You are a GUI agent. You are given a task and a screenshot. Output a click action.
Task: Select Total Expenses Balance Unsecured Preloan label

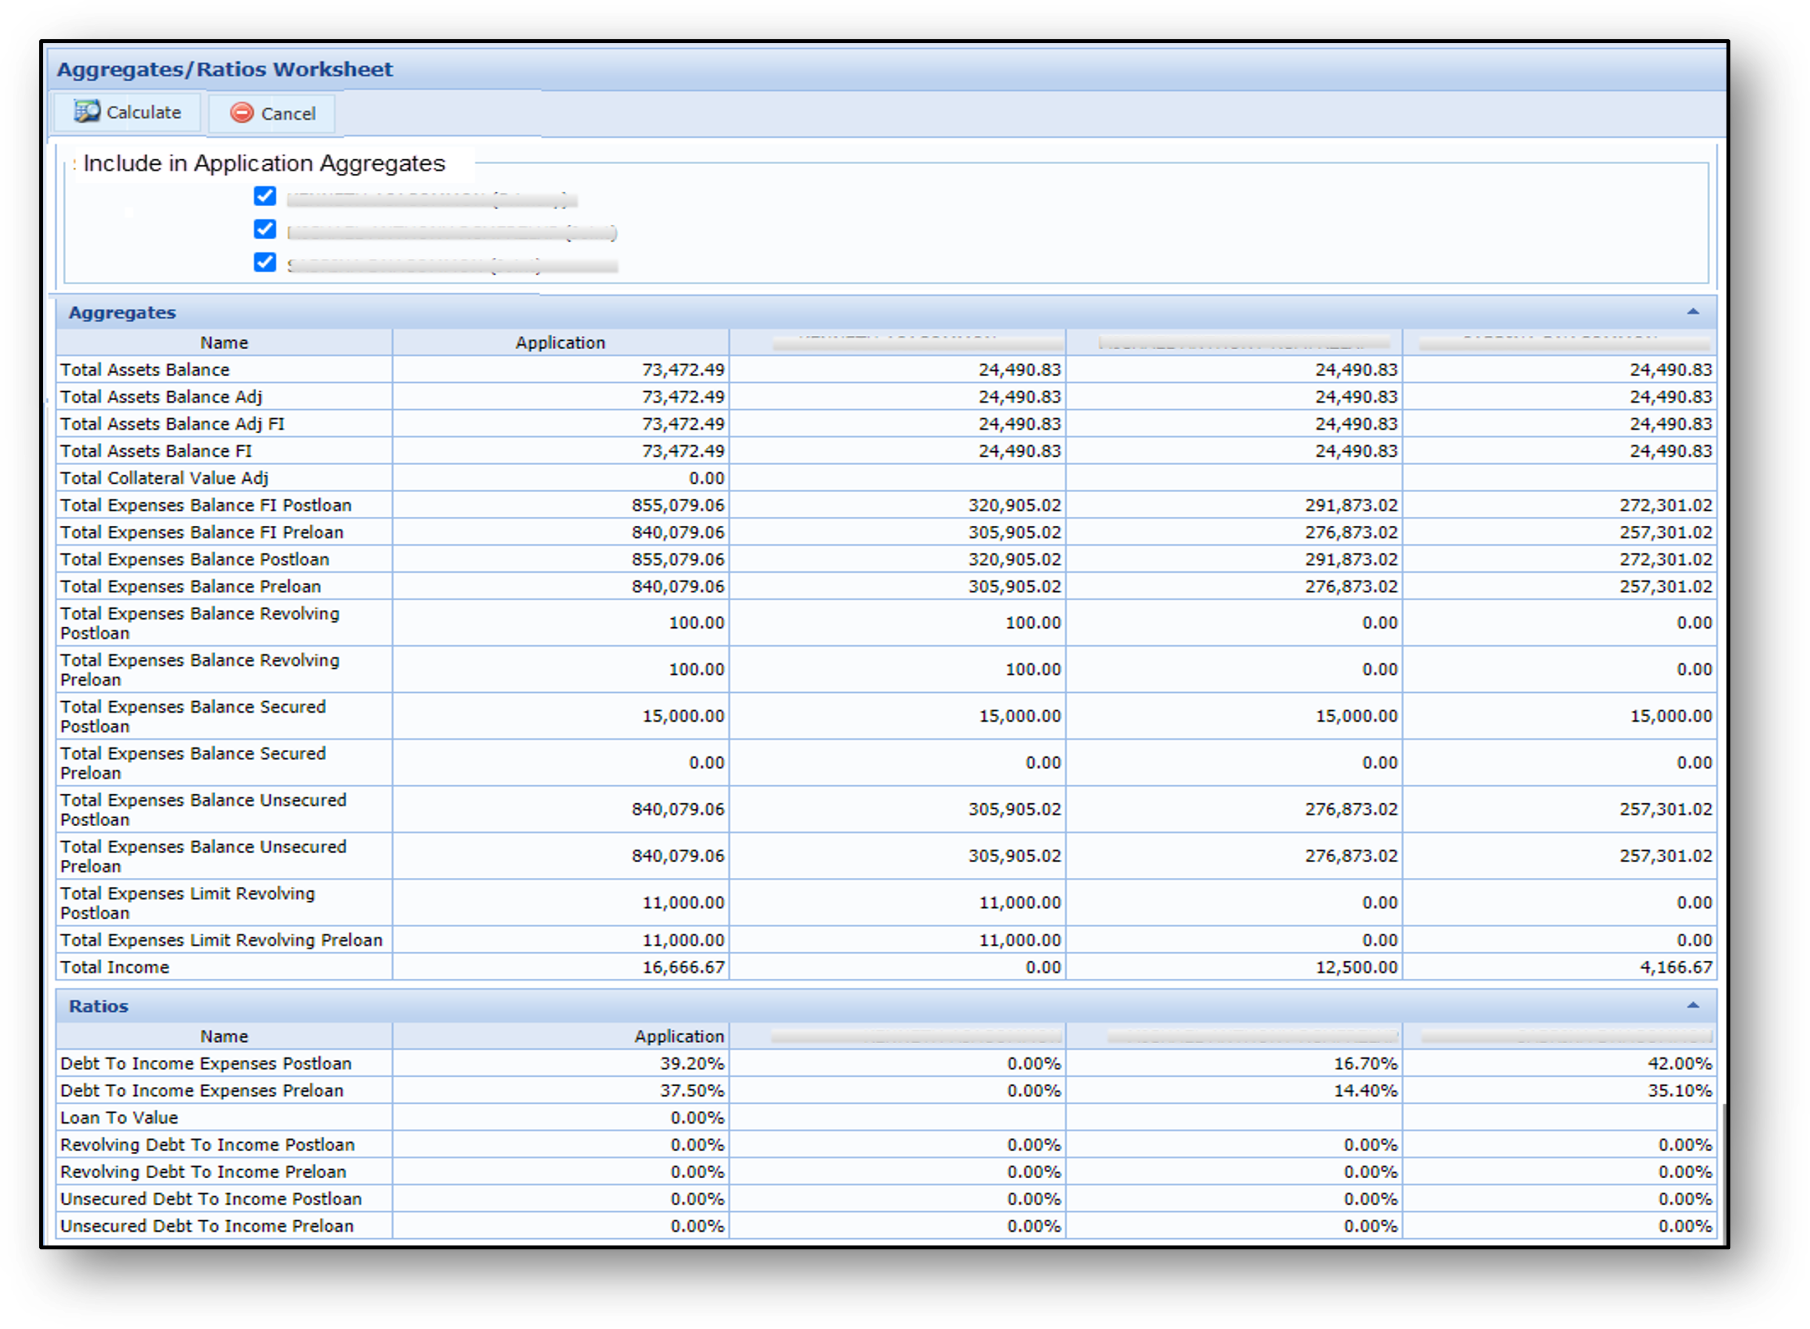coord(203,856)
